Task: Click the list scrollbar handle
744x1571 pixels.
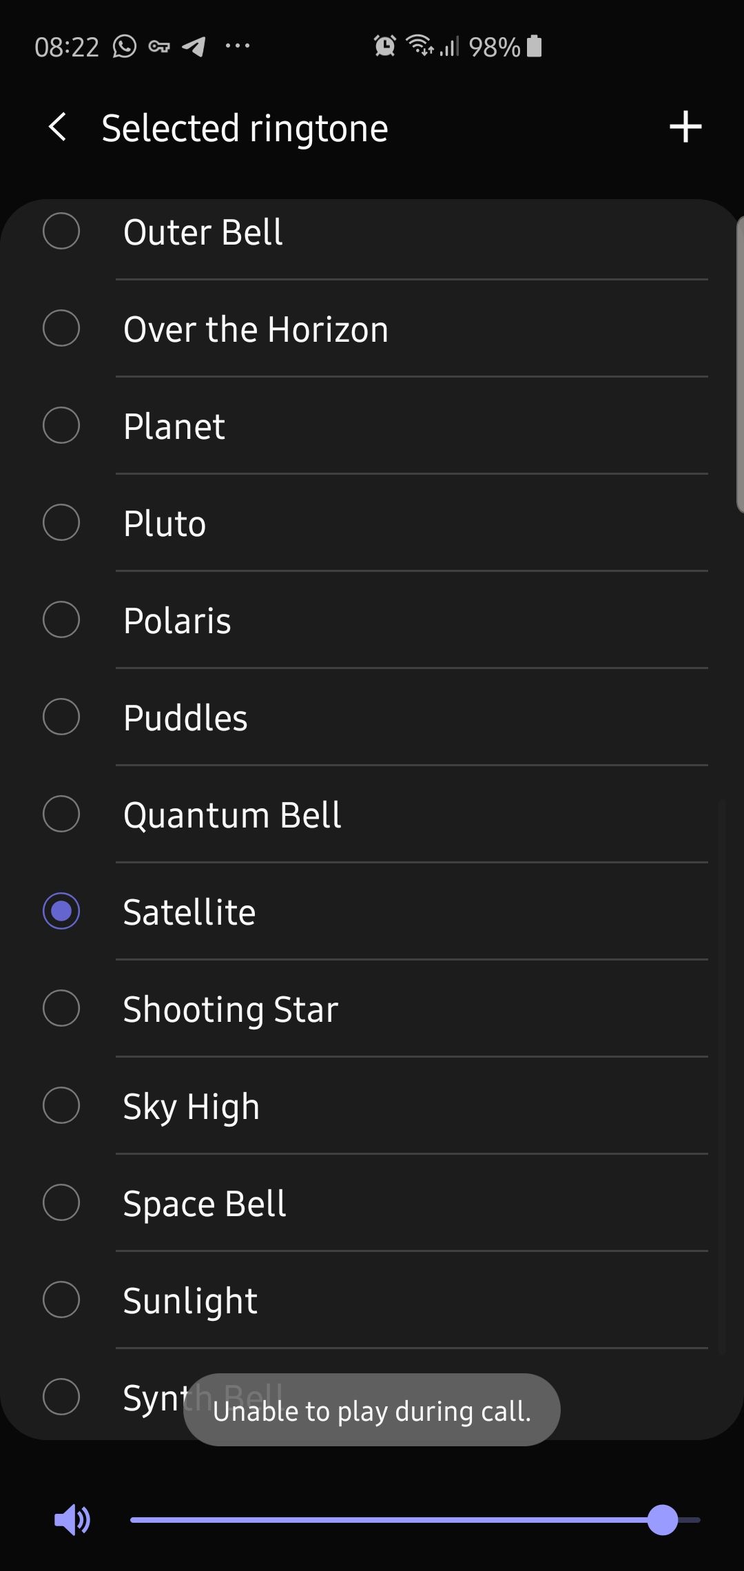Action: click(x=739, y=365)
